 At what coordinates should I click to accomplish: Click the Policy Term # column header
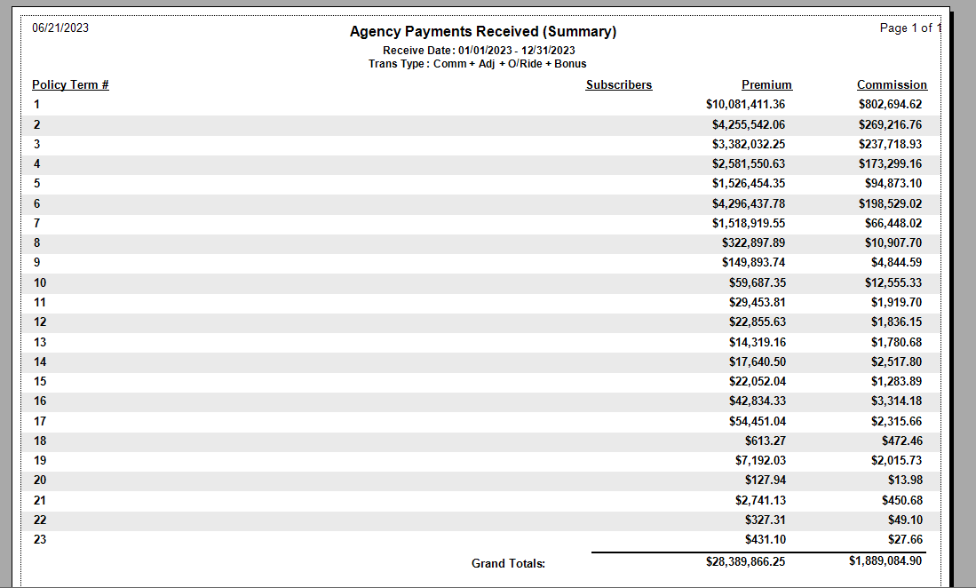(x=70, y=85)
